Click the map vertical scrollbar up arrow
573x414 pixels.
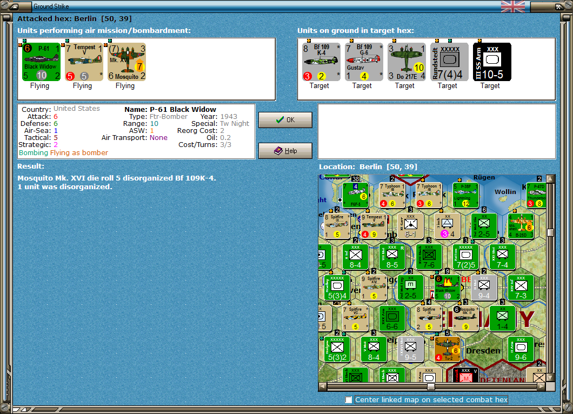coord(550,179)
